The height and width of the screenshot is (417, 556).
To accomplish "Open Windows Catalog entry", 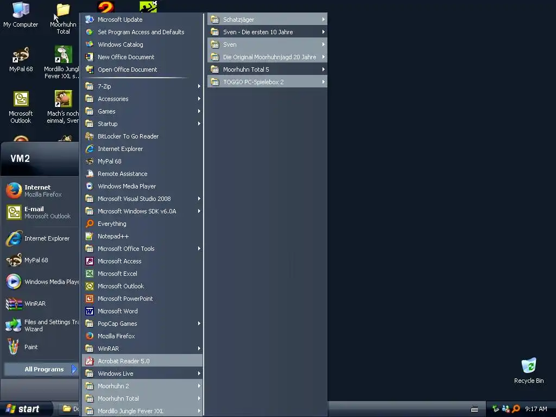I will pyautogui.click(x=142, y=45).
